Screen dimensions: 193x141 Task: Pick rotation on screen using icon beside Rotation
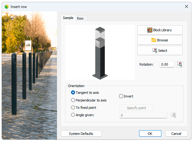click(180, 64)
